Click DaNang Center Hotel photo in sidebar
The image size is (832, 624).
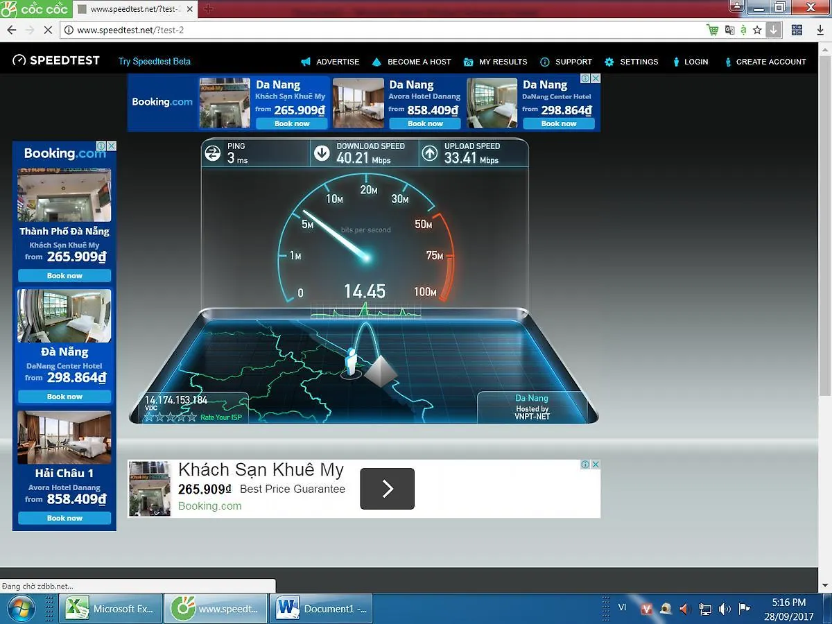64,315
